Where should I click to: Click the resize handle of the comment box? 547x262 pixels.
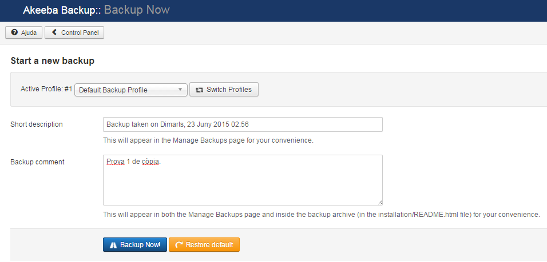coord(379,201)
